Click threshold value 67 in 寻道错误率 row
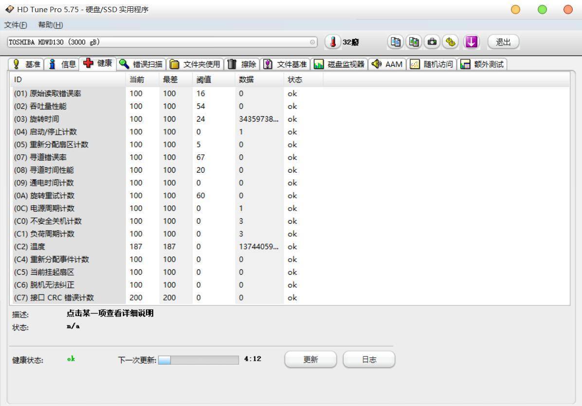Screen dimensions: 582x406 point(200,157)
